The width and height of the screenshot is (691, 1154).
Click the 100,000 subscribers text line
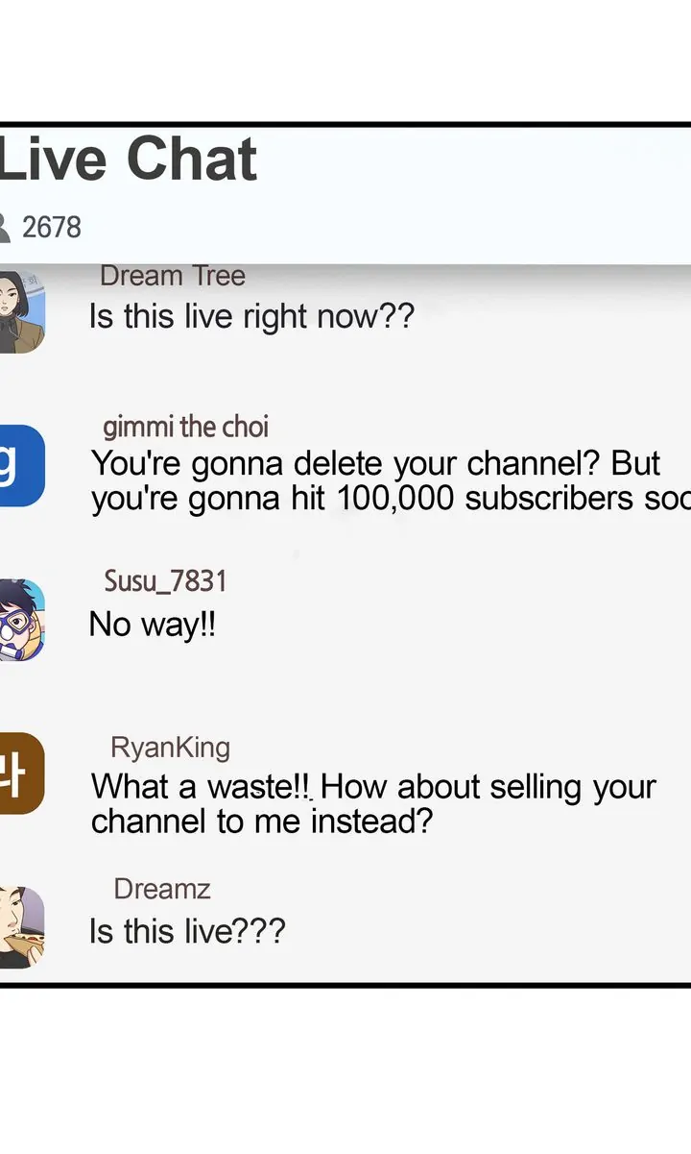391,500
